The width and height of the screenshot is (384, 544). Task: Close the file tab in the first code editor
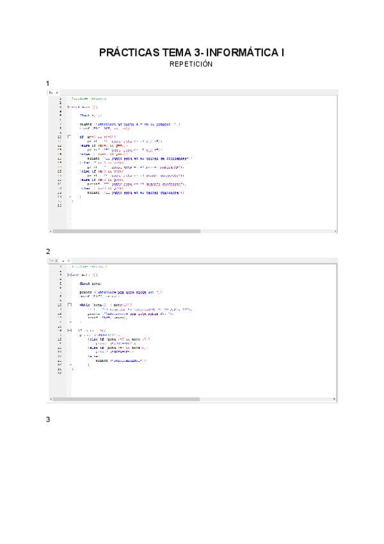point(57,92)
